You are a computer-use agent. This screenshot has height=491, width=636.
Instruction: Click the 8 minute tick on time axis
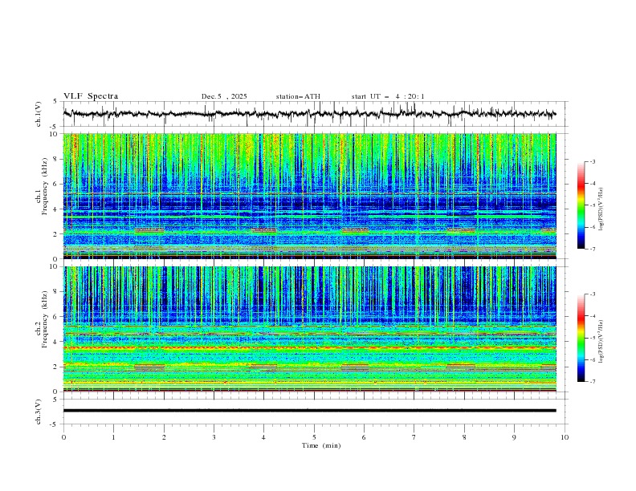point(464,436)
